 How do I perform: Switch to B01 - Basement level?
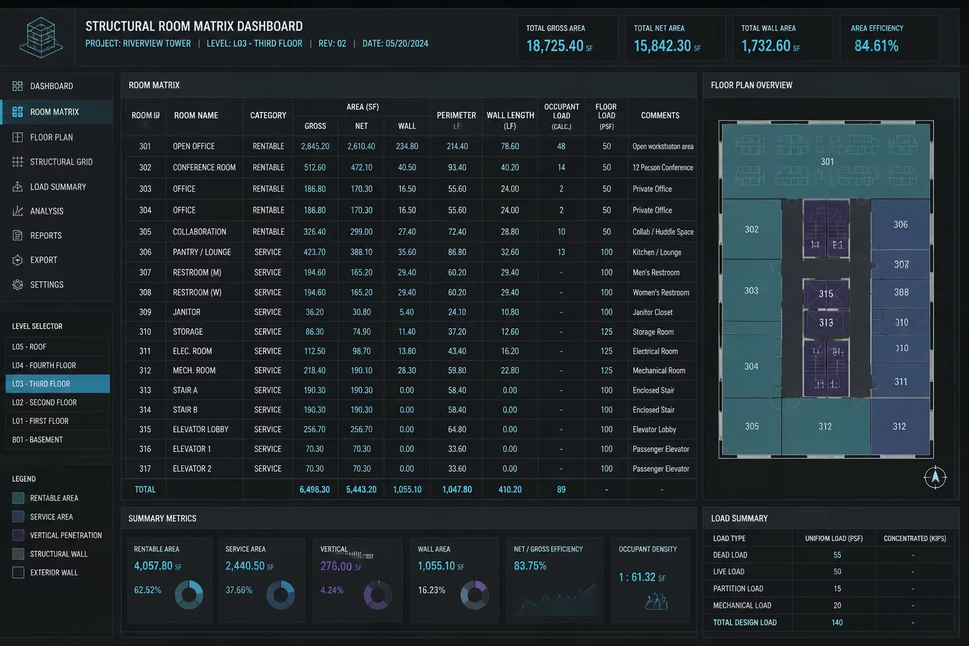[x=57, y=440]
